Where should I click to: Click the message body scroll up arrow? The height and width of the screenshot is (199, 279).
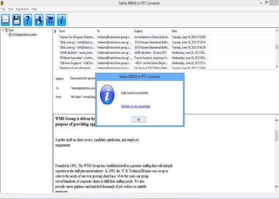[x=276, y=120]
